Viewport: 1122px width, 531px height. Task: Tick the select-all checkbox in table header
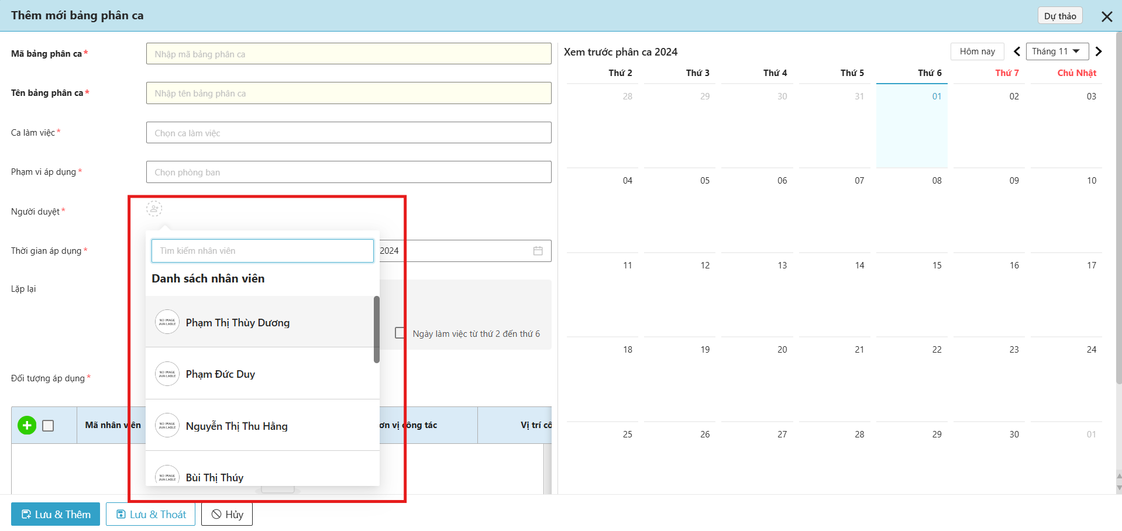(x=49, y=426)
